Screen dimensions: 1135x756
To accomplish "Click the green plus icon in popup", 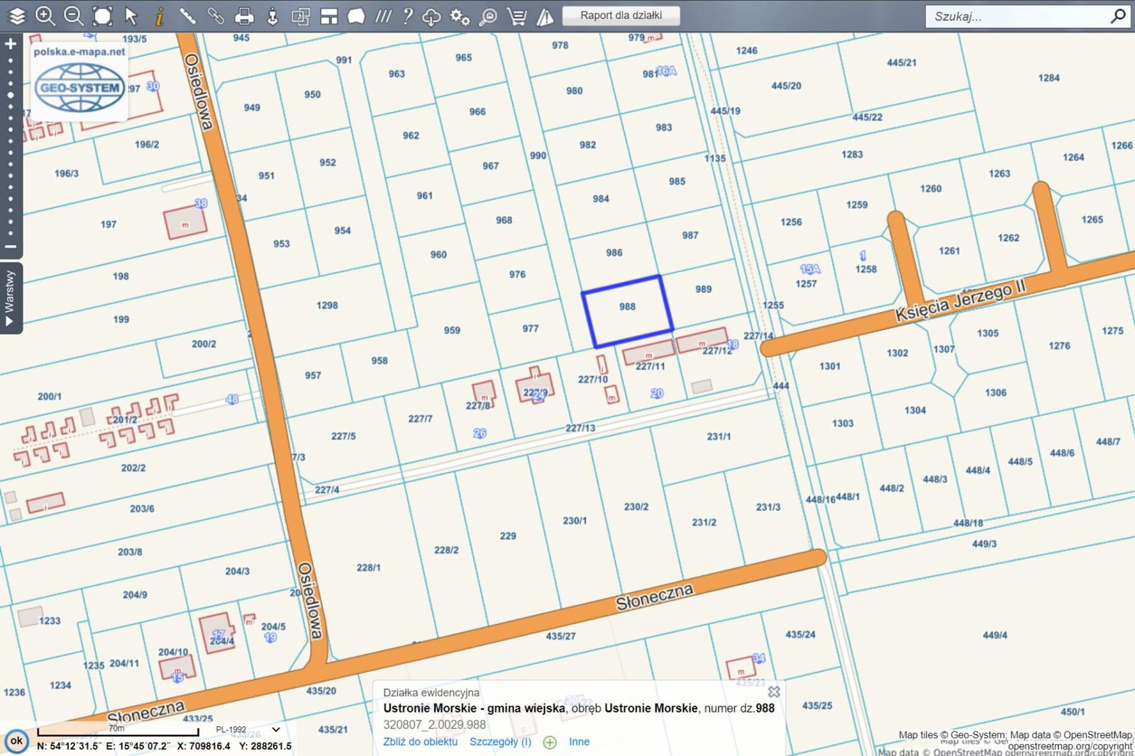I will click(550, 742).
